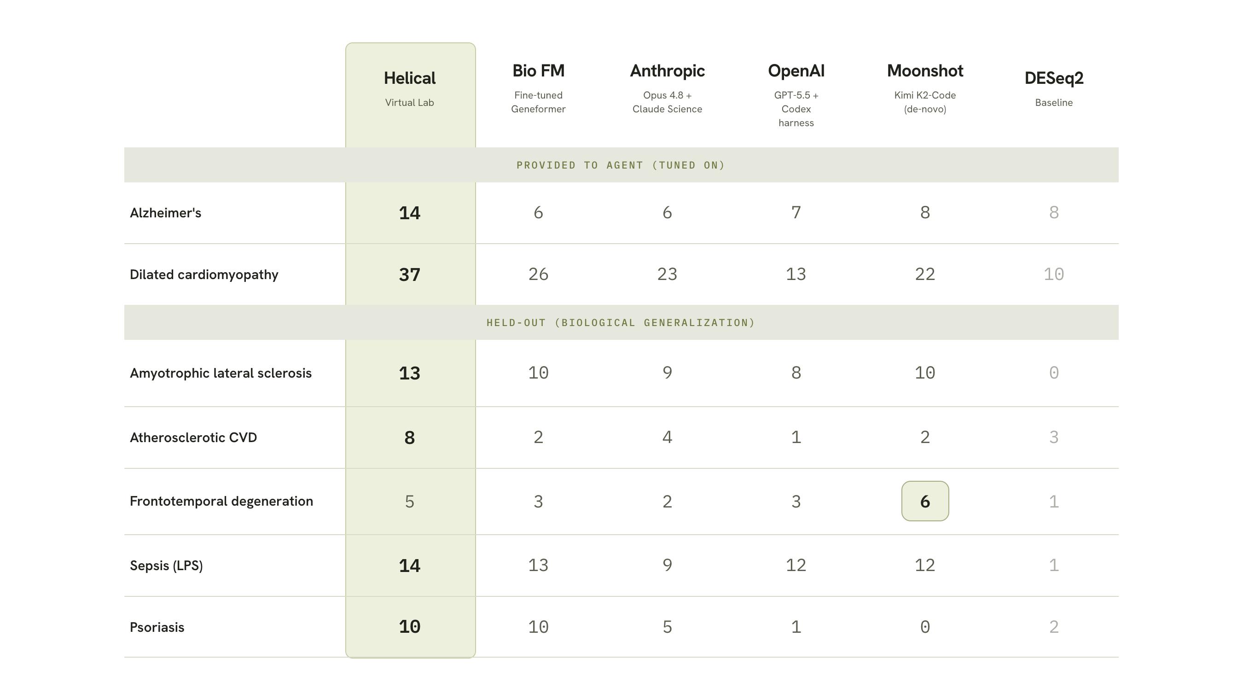Click Helical's Alzheimer's value 14
Screen dimensions: 1243x700
tap(410, 213)
